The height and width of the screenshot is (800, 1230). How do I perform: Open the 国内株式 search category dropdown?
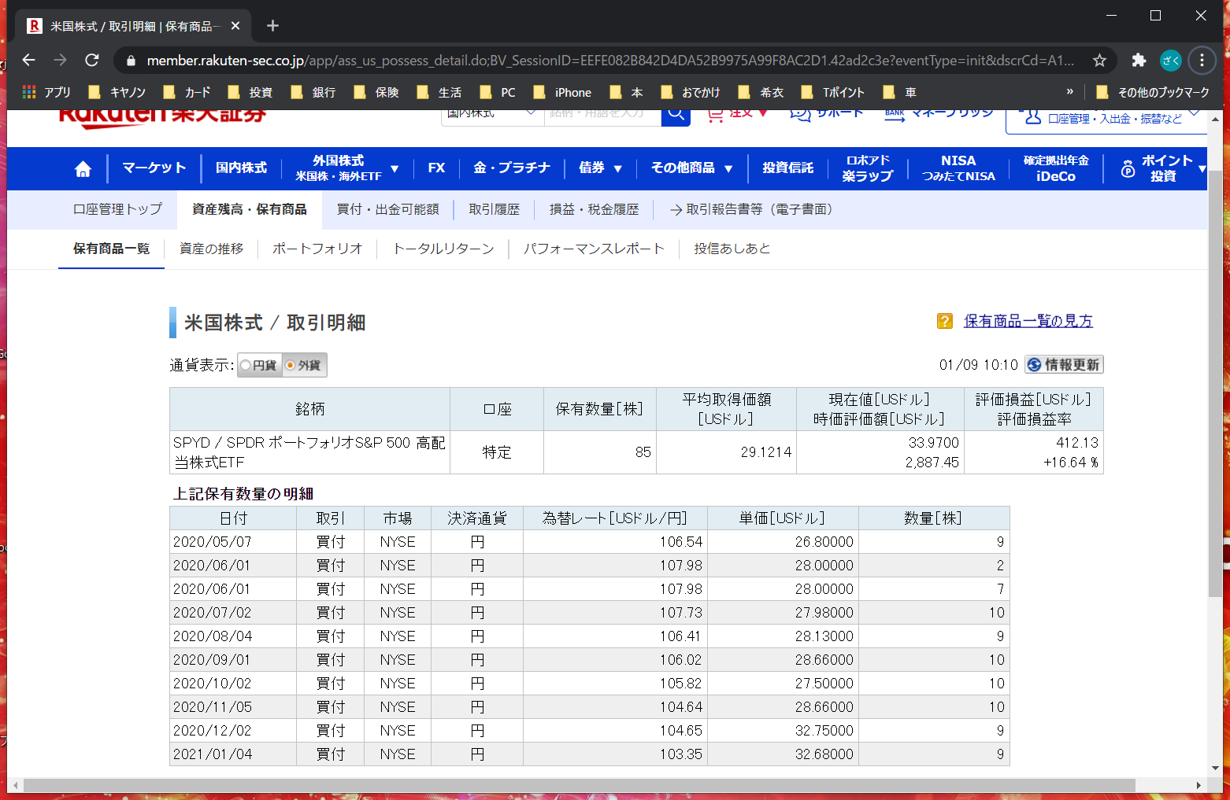click(491, 115)
